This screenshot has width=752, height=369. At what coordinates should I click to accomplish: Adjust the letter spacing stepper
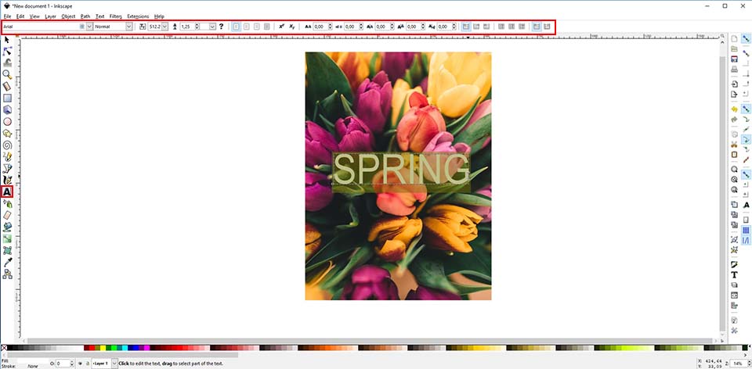pos(331,27)
